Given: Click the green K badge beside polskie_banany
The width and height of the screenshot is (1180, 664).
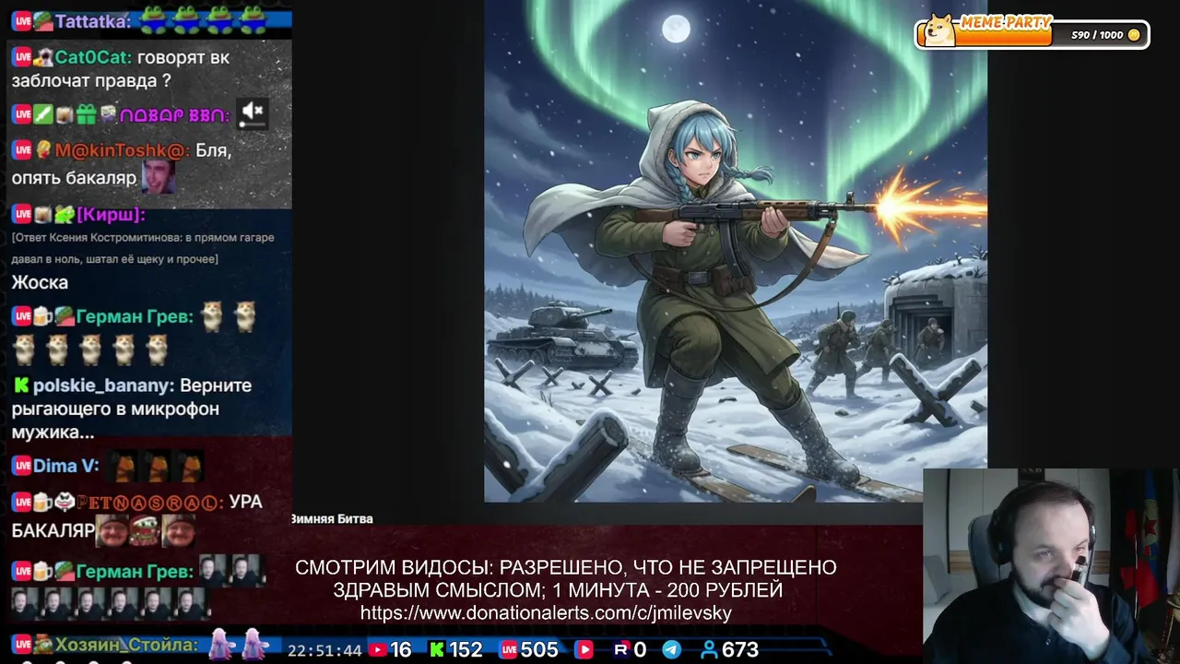Looking at the screenshot, I should [21, 385].
